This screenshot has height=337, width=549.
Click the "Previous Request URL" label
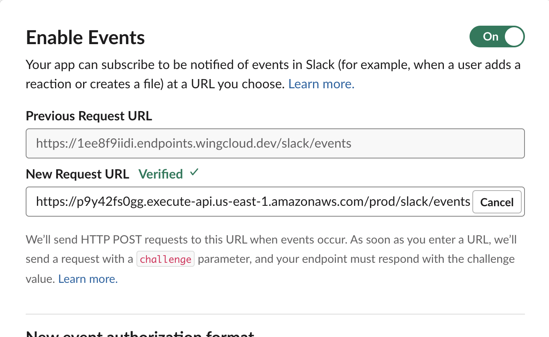pyautogui.click(x=89, y=116)
